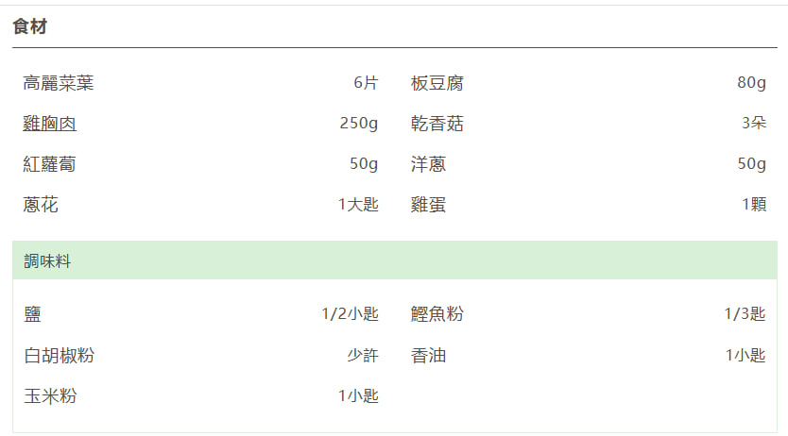Select the 雞蛋 ingredient
The height and width of the screenshot is (436, 788).
point(428,205)
